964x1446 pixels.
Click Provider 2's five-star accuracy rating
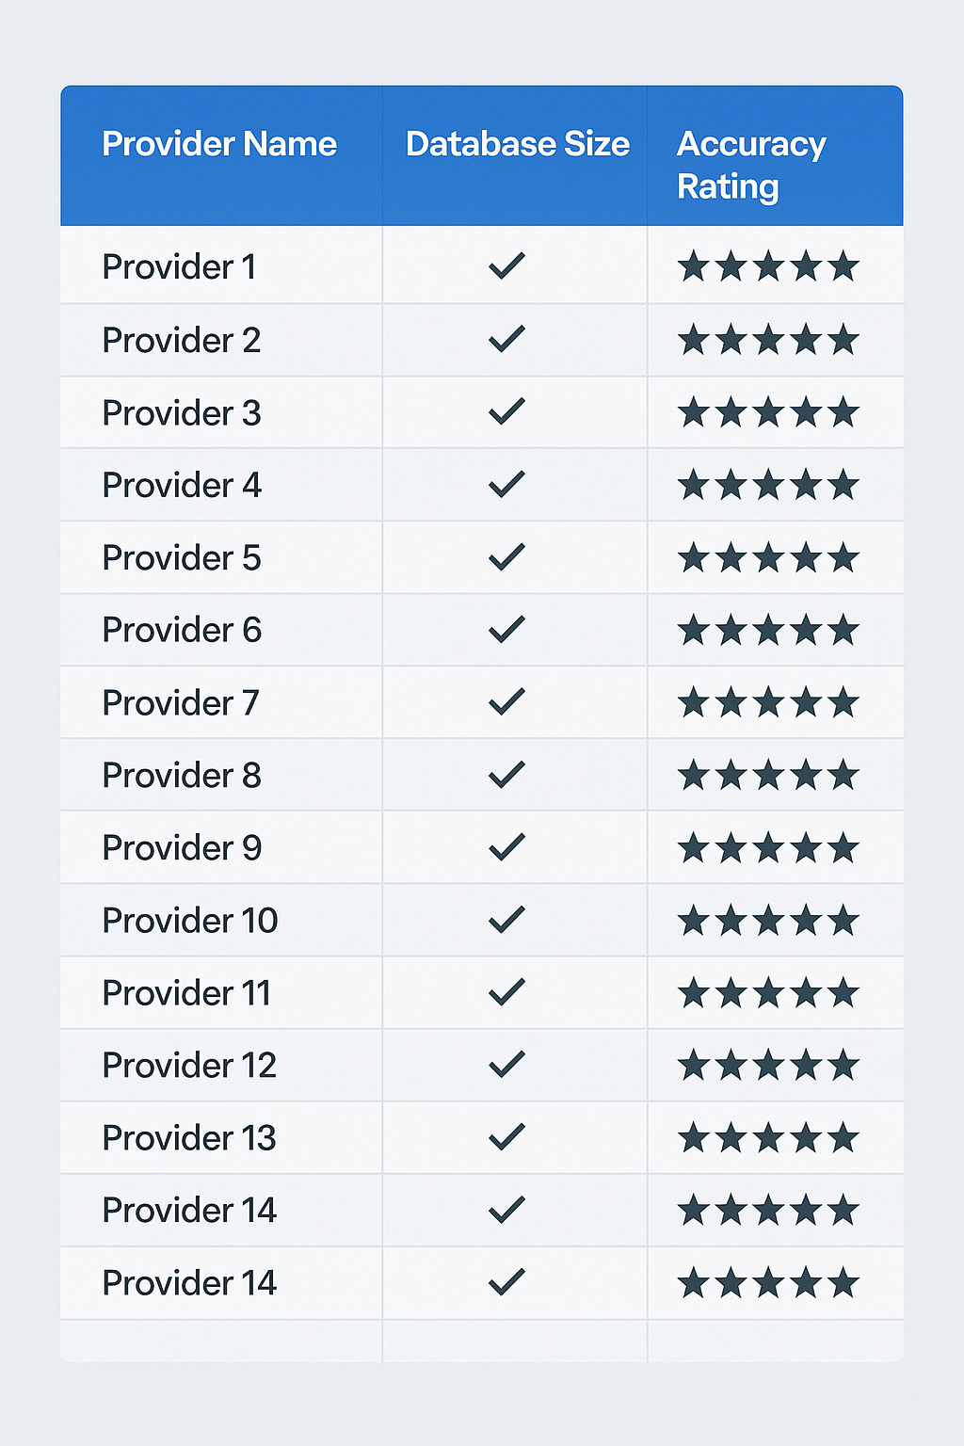tap(768, 340)
